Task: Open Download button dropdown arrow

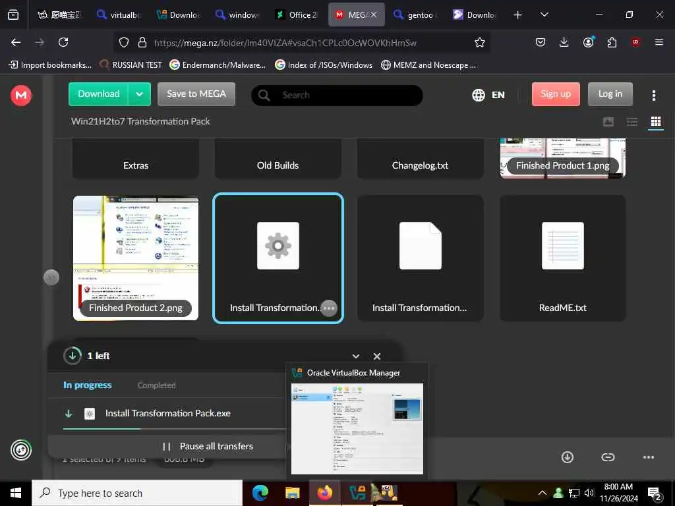Action: tap(140, 94)
